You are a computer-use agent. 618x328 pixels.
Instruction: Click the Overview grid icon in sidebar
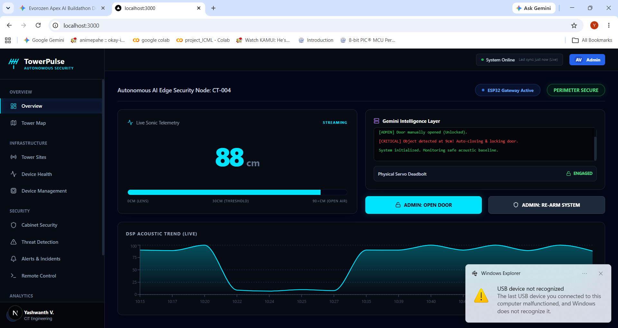[14, 106]
